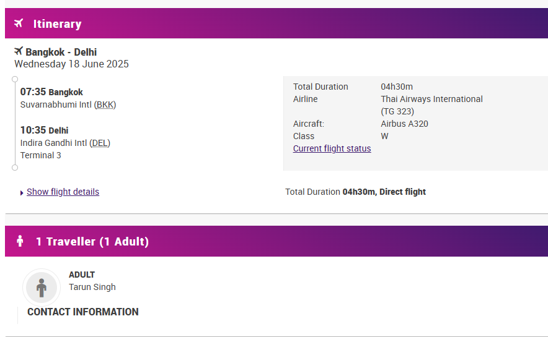548x337 pixels.
Task: Click the passenger name Tarun Singh
Action: (x=92, y=287)
